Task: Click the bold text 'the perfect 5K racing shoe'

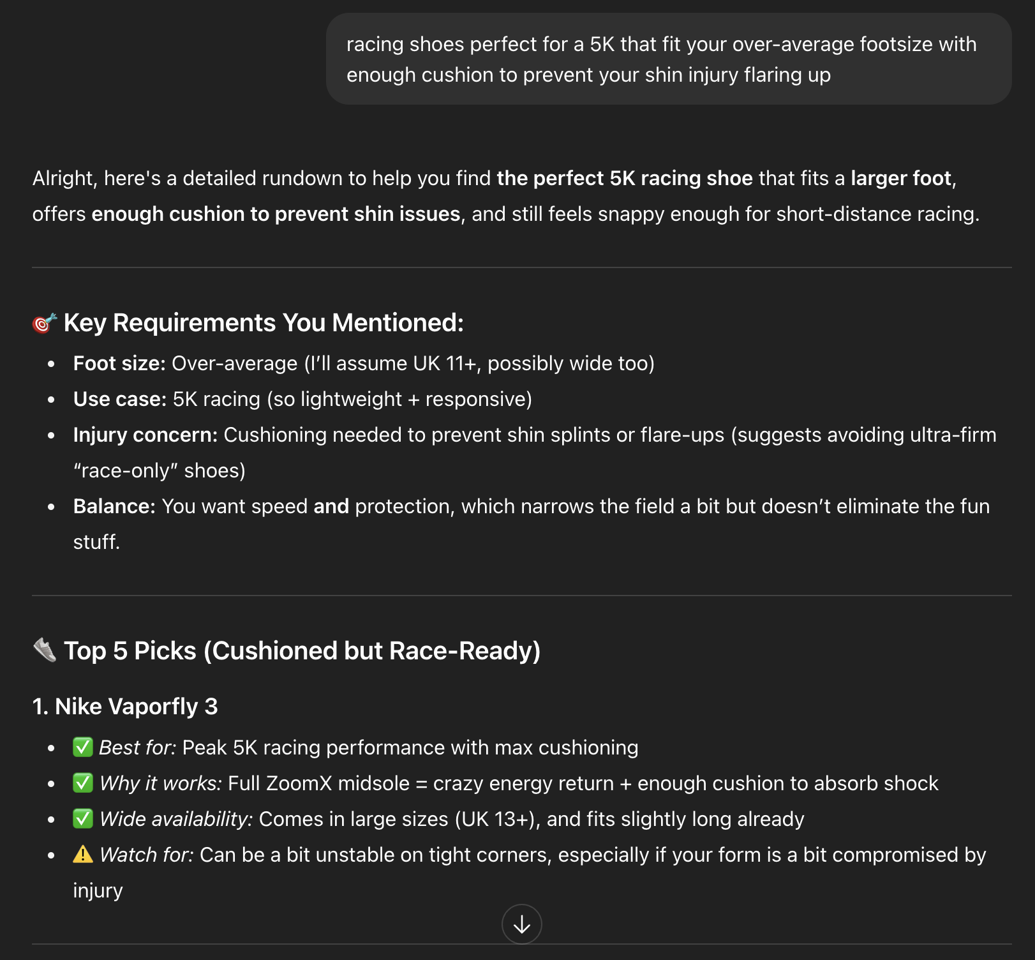Action: [x=625, y=178]
